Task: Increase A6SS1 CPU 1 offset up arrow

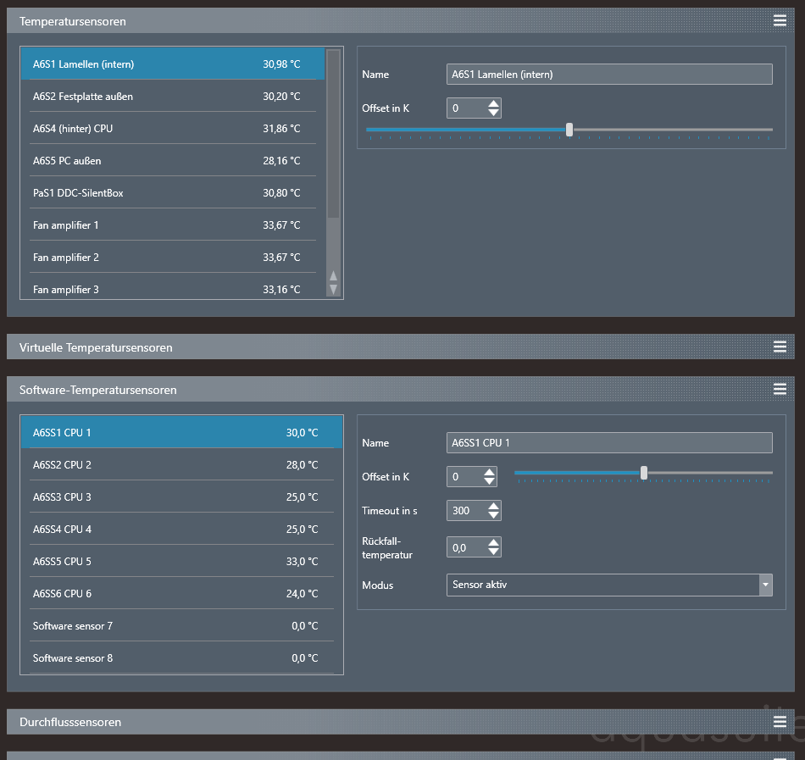Action: click(x=490, y=472)
